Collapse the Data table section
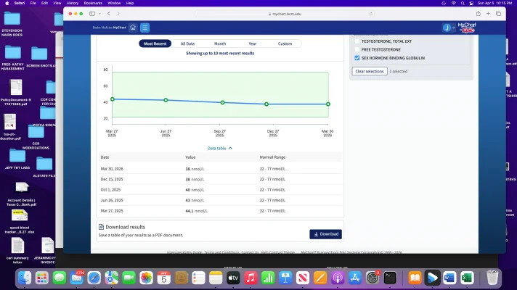Viewport: 517px width, 290px height. point(220,148)
